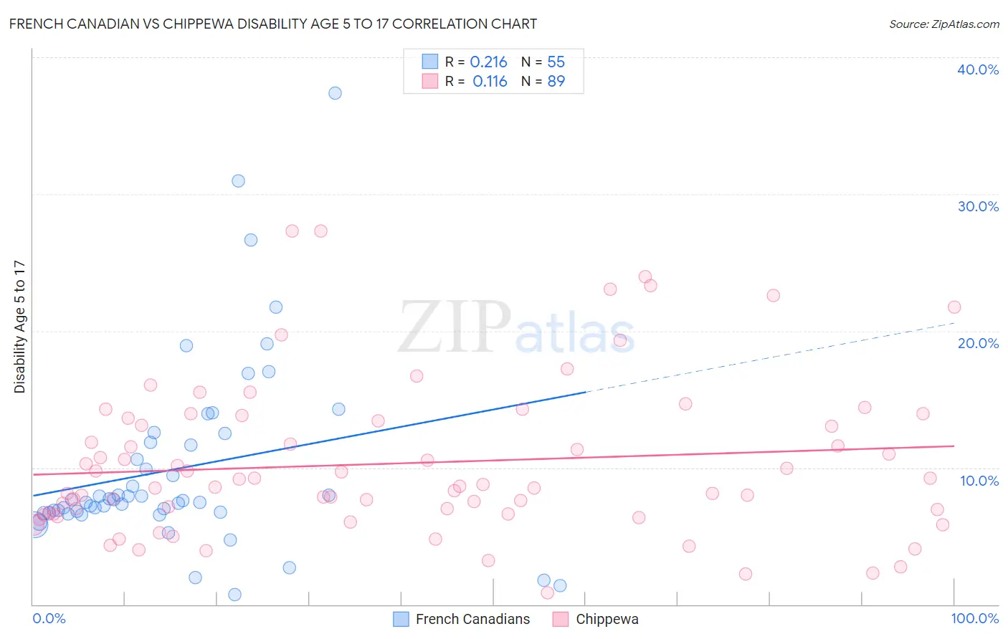Click the pink swatch beside R = 0.116
The image size is (1008, 639).
pyautogui.click(x=429, y=81)
